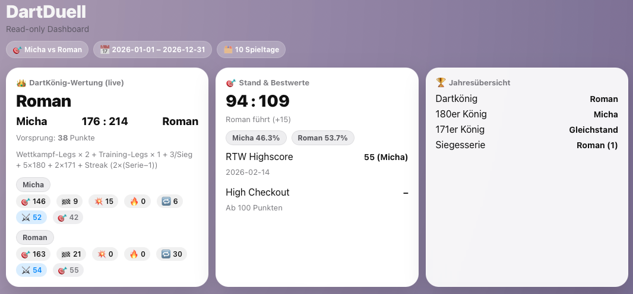Select the Micha vs Roman filter pill
Screen dimensions: 633x294
click(48, 50)
